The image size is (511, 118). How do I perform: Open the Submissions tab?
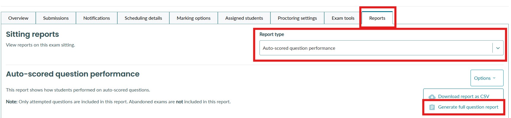coord(56,18)
